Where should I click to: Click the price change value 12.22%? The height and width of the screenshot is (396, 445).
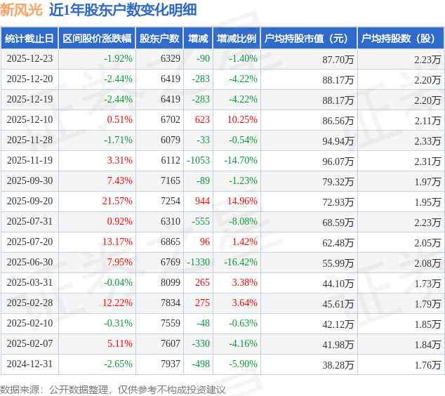pyautogui.click(x=117, y=303)
